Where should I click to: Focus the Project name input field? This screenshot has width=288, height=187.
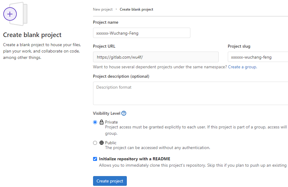[142, 33]
